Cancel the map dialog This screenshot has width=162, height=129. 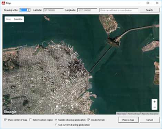pos(150,120)
